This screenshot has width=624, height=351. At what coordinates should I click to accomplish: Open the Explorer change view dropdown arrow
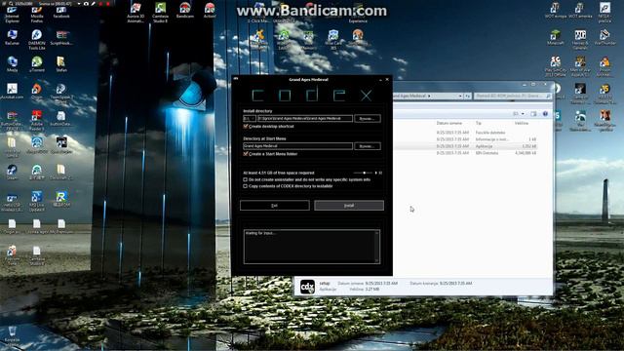click(x=523, y=114)
